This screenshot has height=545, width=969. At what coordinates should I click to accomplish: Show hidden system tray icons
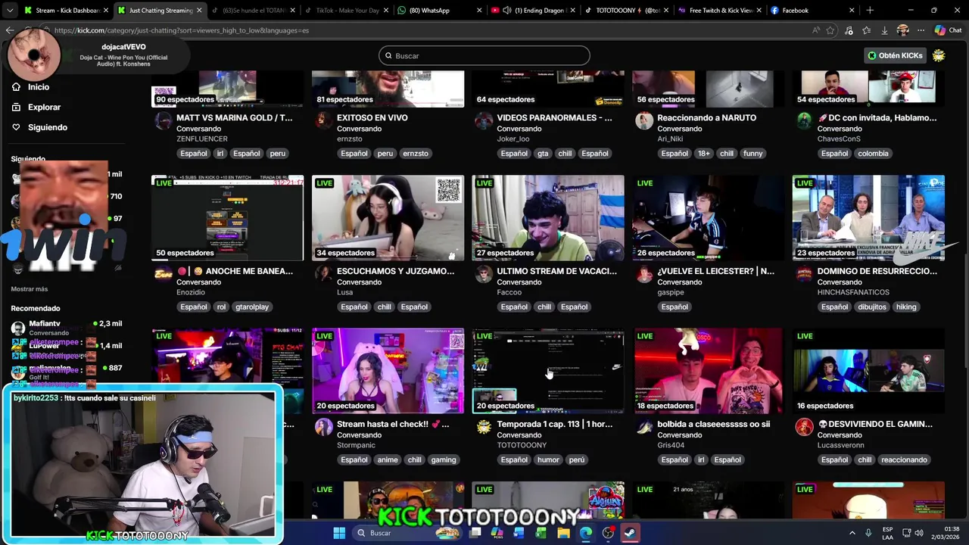click(852, 533)
